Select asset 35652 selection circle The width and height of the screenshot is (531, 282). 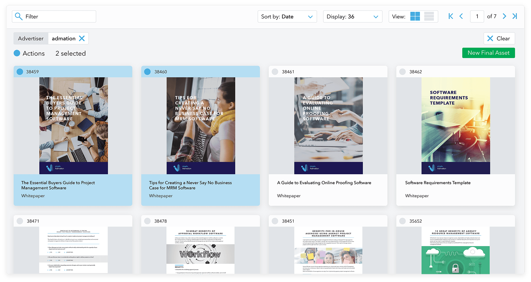point(403,221)
